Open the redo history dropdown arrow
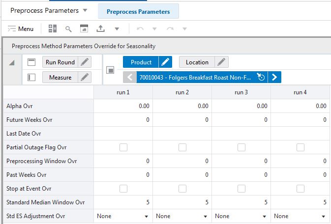Screen dimensions: 331x224 [x=185, y=29]
